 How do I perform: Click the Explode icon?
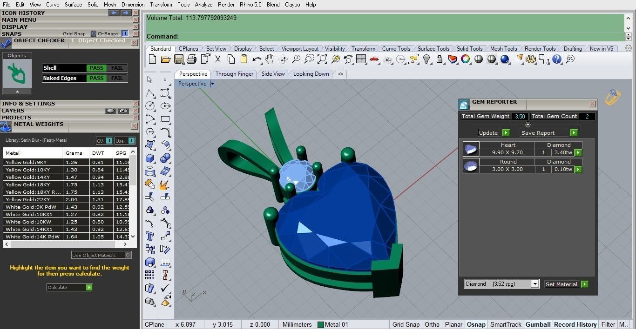[164, 184]
